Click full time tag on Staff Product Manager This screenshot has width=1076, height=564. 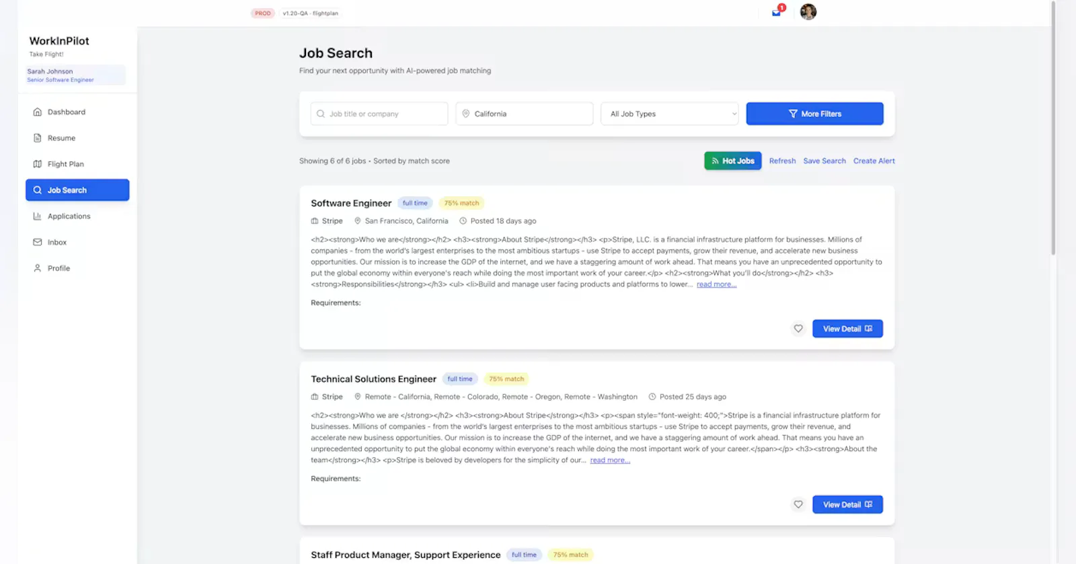click(x=524, y=555)
